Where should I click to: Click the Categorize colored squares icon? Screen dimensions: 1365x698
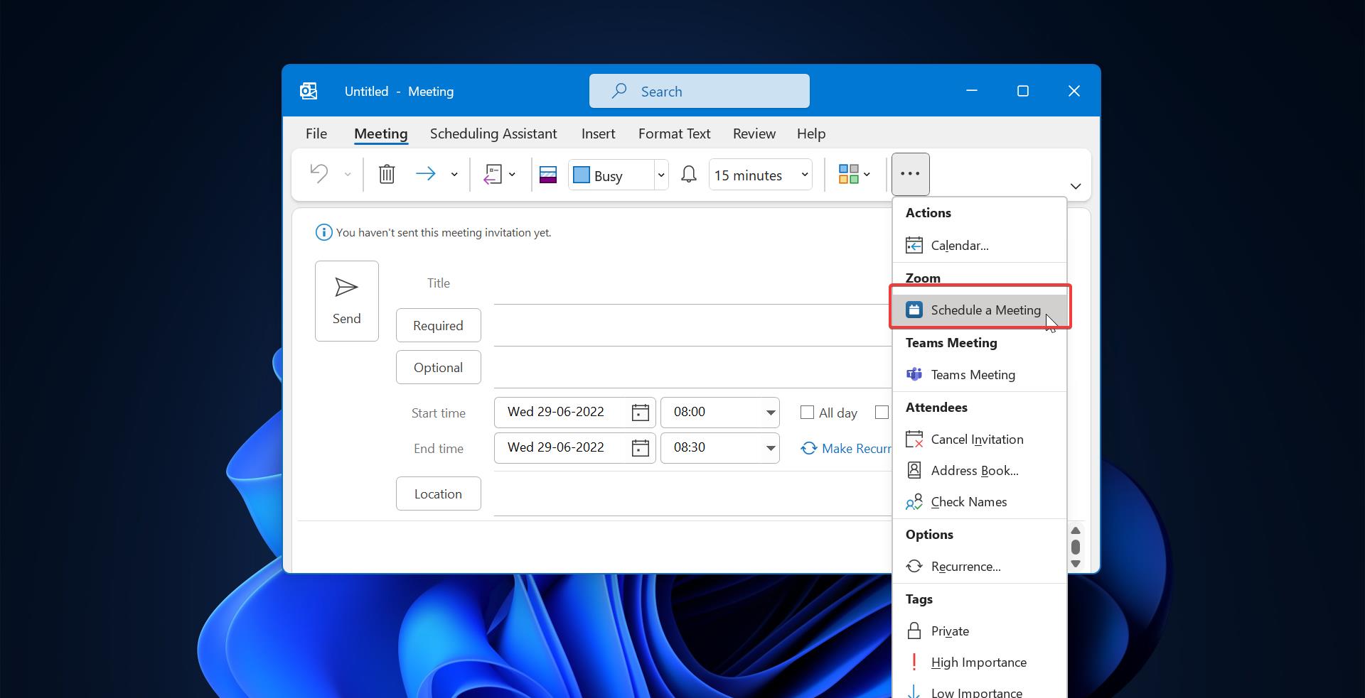point(849,174)
